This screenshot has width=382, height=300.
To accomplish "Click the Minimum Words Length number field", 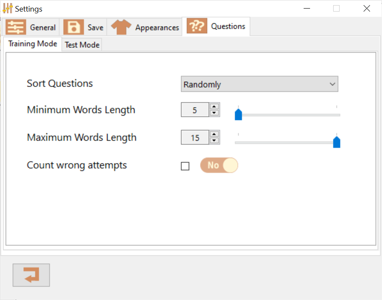I will coord(195,110).
